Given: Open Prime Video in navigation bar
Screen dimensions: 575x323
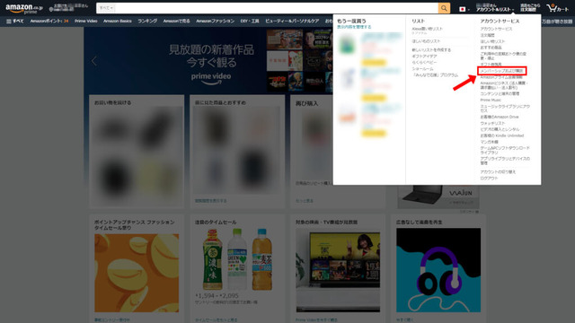Looking at the screenshot, I should pyautogui.click(x=86, y=22).
